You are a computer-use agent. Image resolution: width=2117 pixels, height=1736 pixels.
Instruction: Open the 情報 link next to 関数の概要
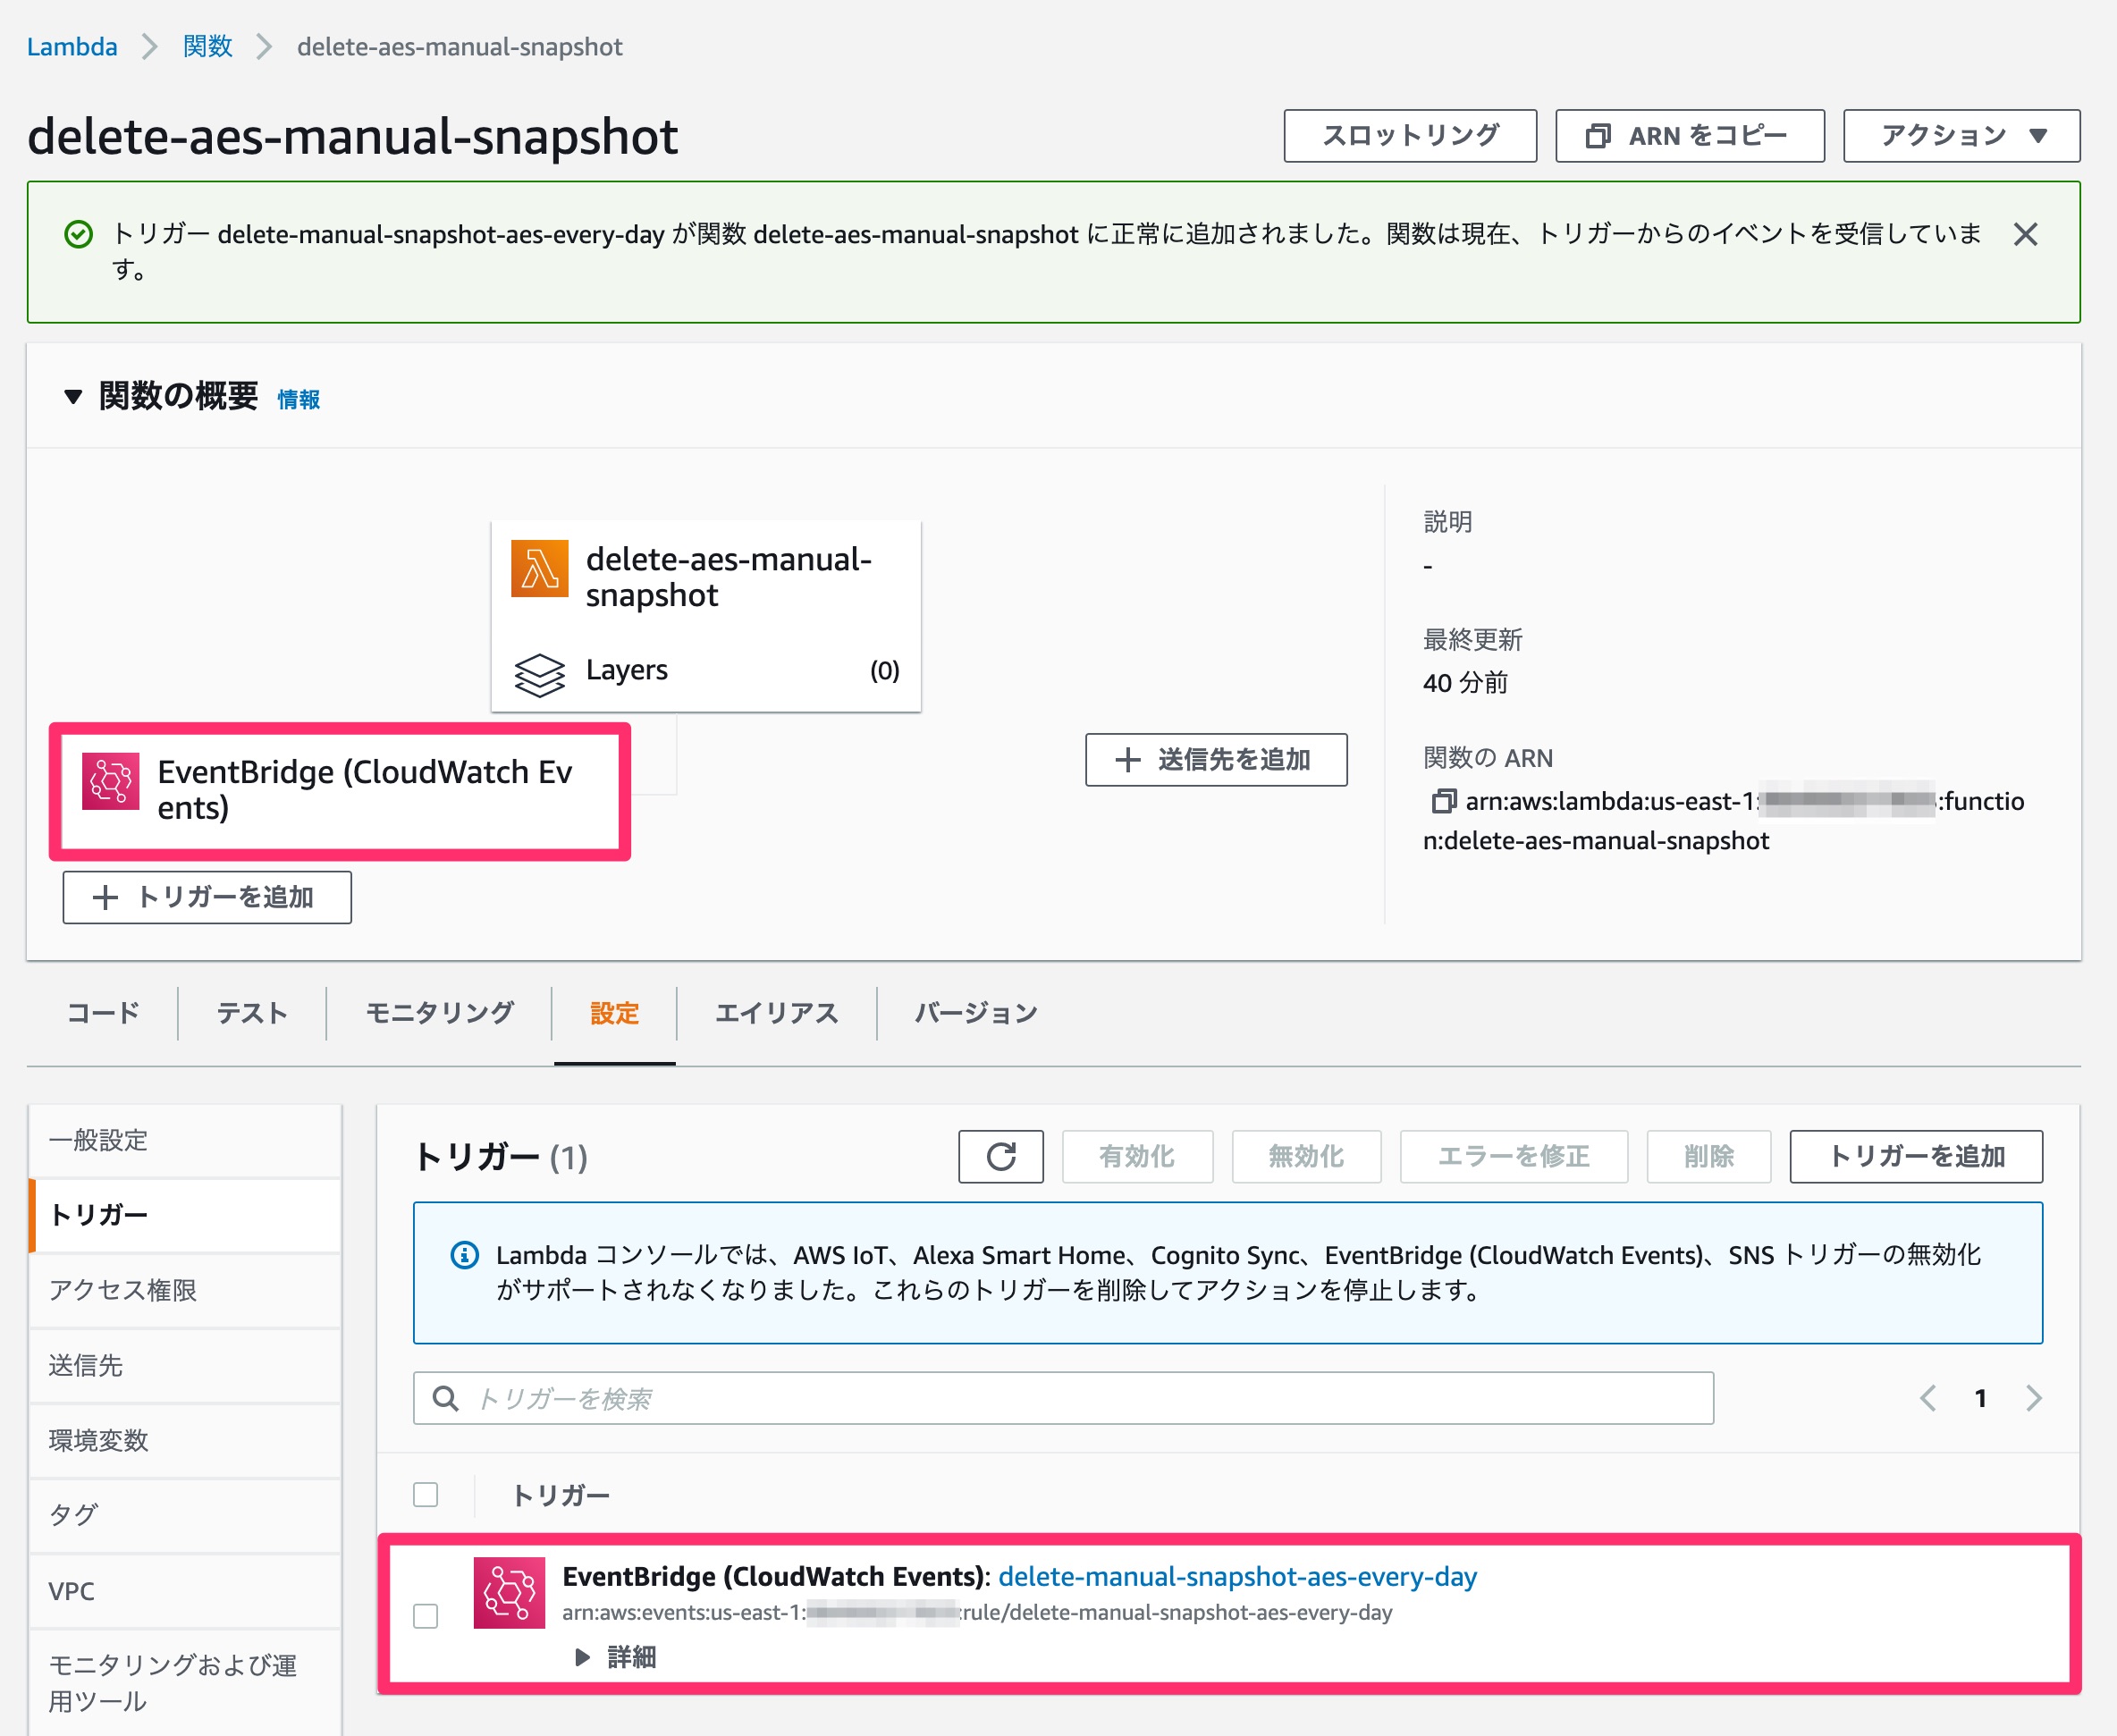pos(298,399)
